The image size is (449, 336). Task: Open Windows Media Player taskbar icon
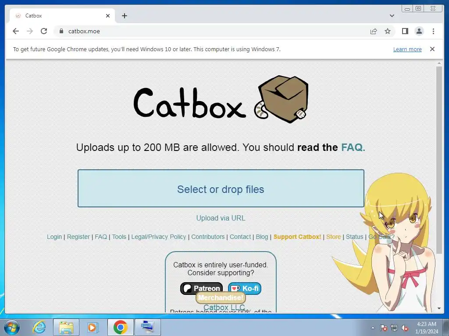93,327
